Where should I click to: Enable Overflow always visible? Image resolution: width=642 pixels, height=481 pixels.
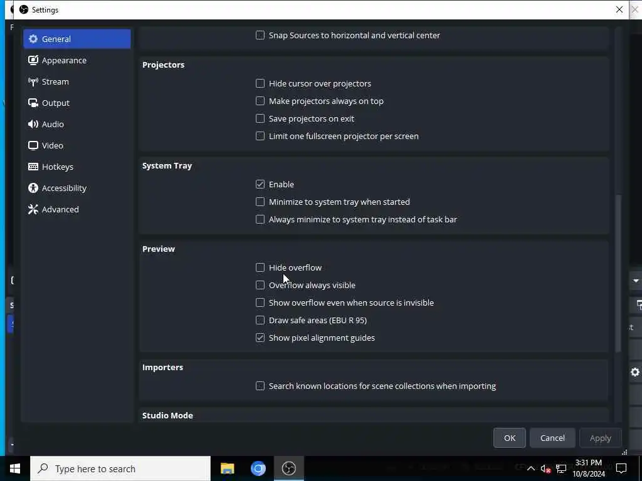tap(260, 285)
